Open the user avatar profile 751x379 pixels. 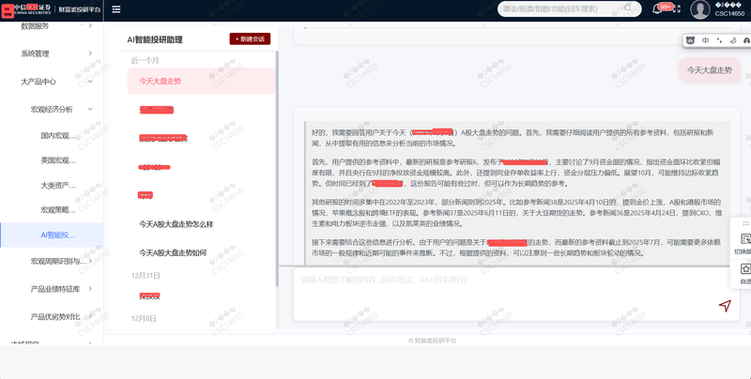(x=699, y=9)
